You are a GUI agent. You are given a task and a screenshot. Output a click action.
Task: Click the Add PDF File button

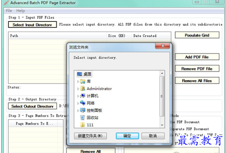(x=197, y=57)
